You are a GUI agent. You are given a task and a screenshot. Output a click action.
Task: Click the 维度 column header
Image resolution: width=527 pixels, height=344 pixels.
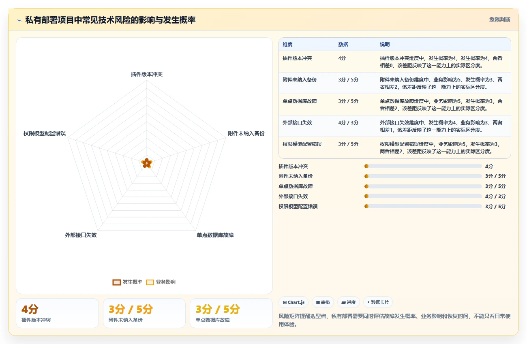(287, 44)
